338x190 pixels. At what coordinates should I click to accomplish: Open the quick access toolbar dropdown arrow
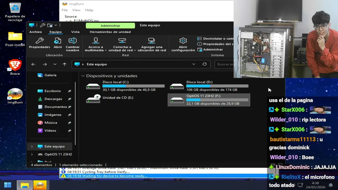(x=56, y=25)
